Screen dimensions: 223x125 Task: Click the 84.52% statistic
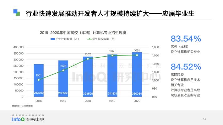pyautogui.click(x=186, y=67)
